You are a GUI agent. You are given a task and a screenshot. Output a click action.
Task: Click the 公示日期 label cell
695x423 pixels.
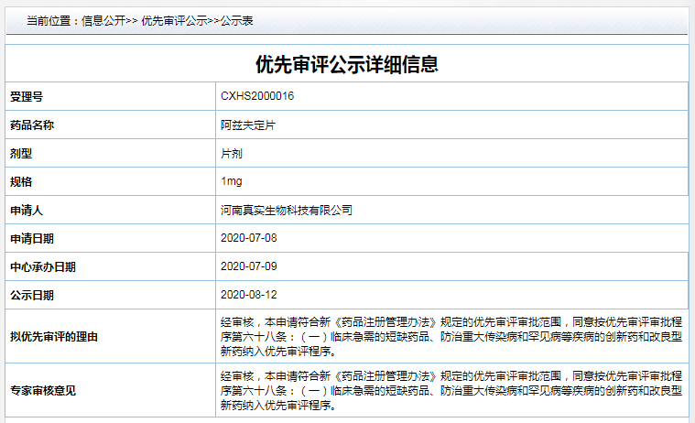(111, 295)
